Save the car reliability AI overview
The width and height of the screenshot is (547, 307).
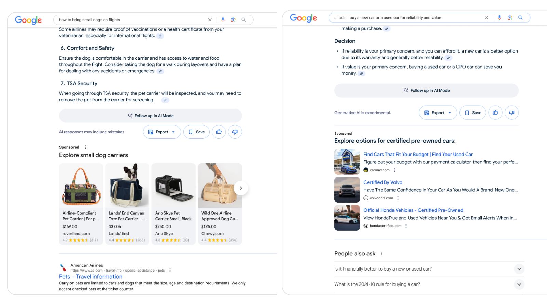[472, 113]
